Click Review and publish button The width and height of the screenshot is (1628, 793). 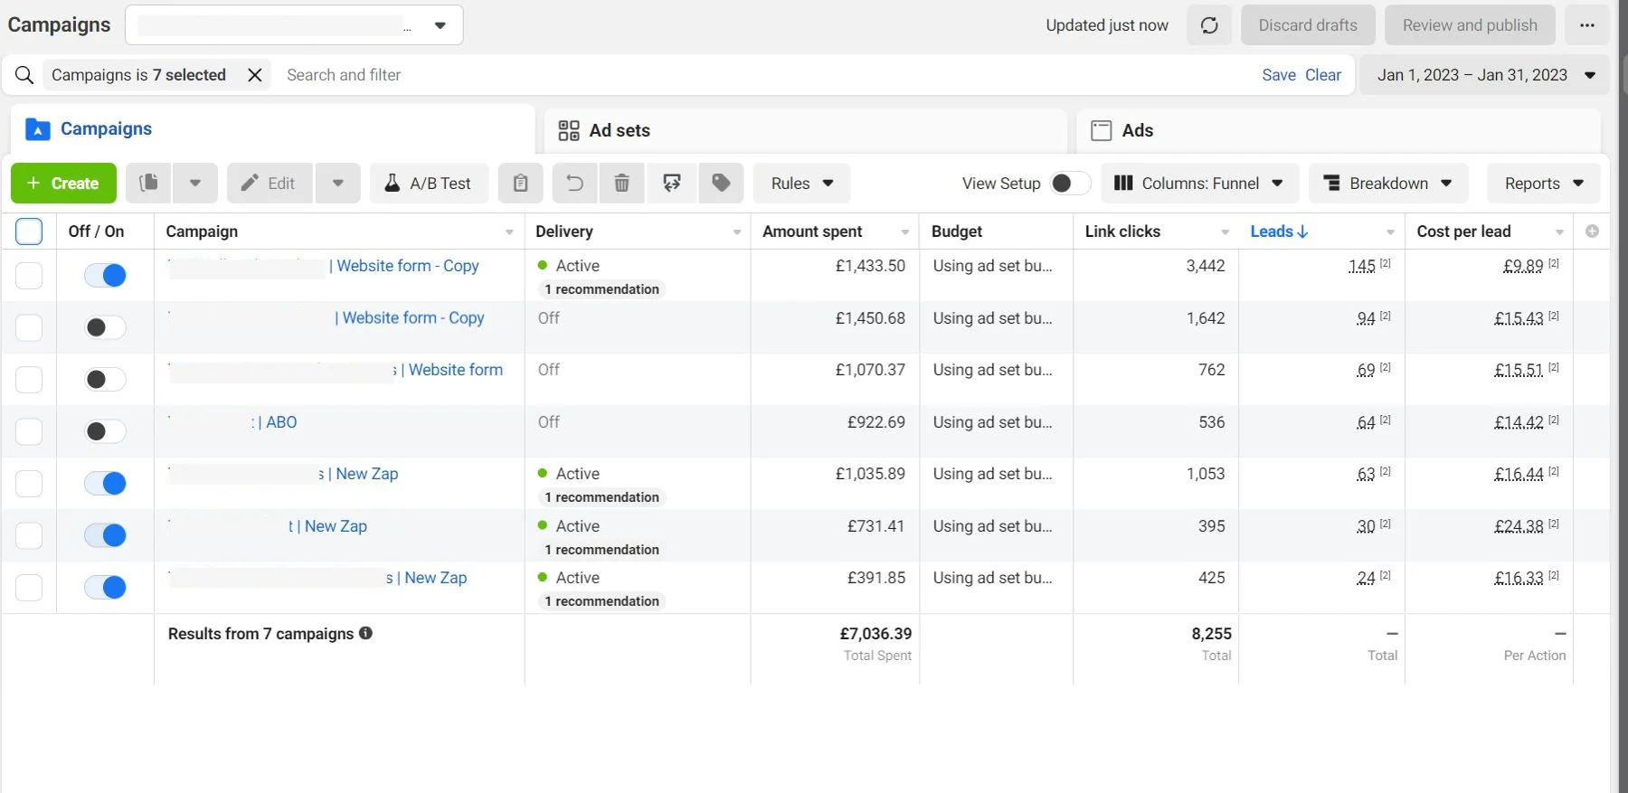1470,25
